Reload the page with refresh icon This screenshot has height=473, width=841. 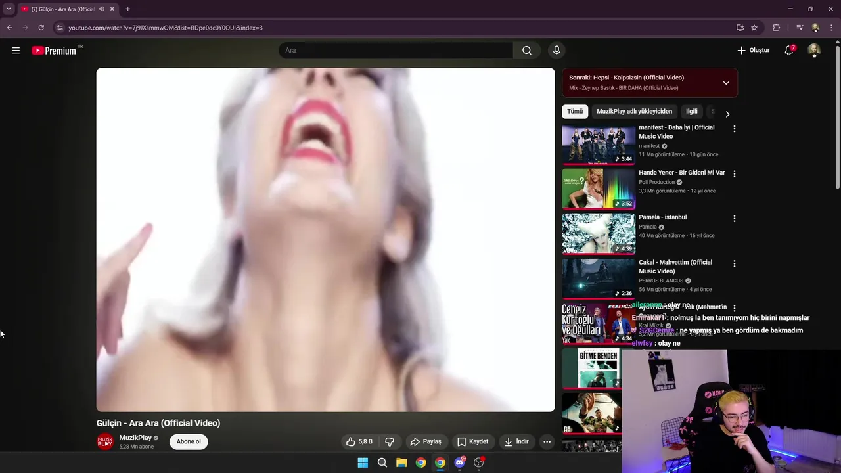pos(41,28)
